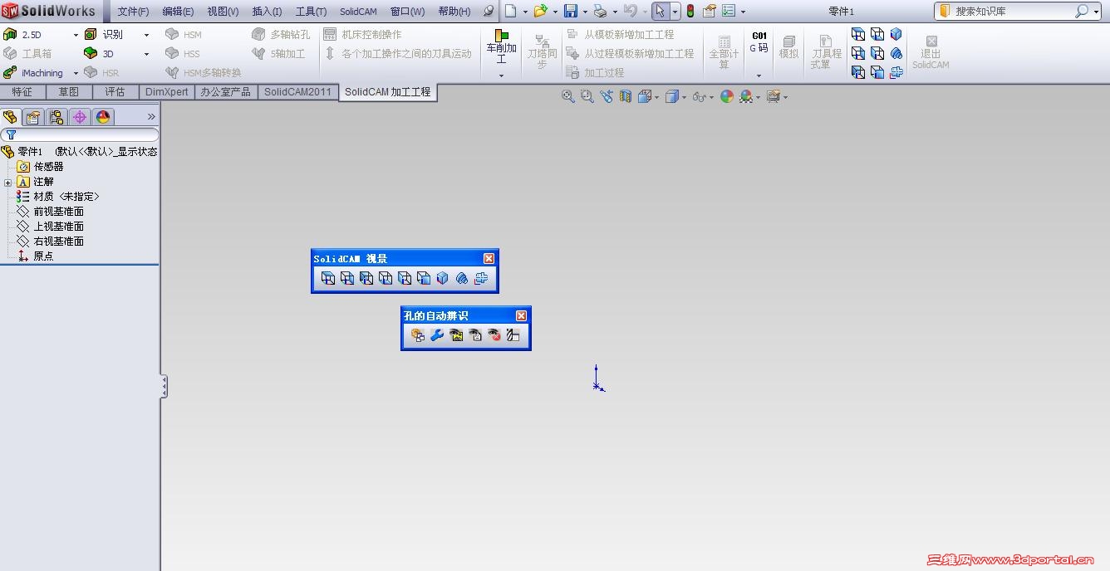Click the G01 G码 icon
The height and width of the screenshot is (571, 1110).
coord(759,42)
